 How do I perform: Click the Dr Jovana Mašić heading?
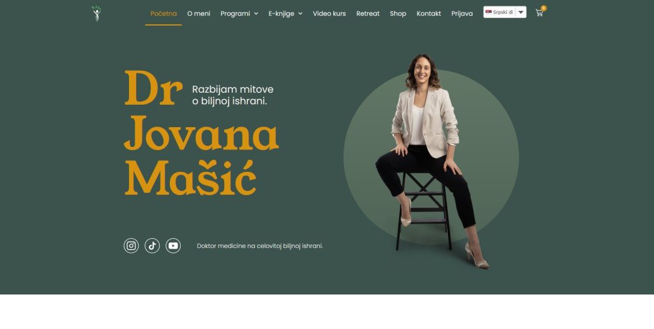pos(201,133)
